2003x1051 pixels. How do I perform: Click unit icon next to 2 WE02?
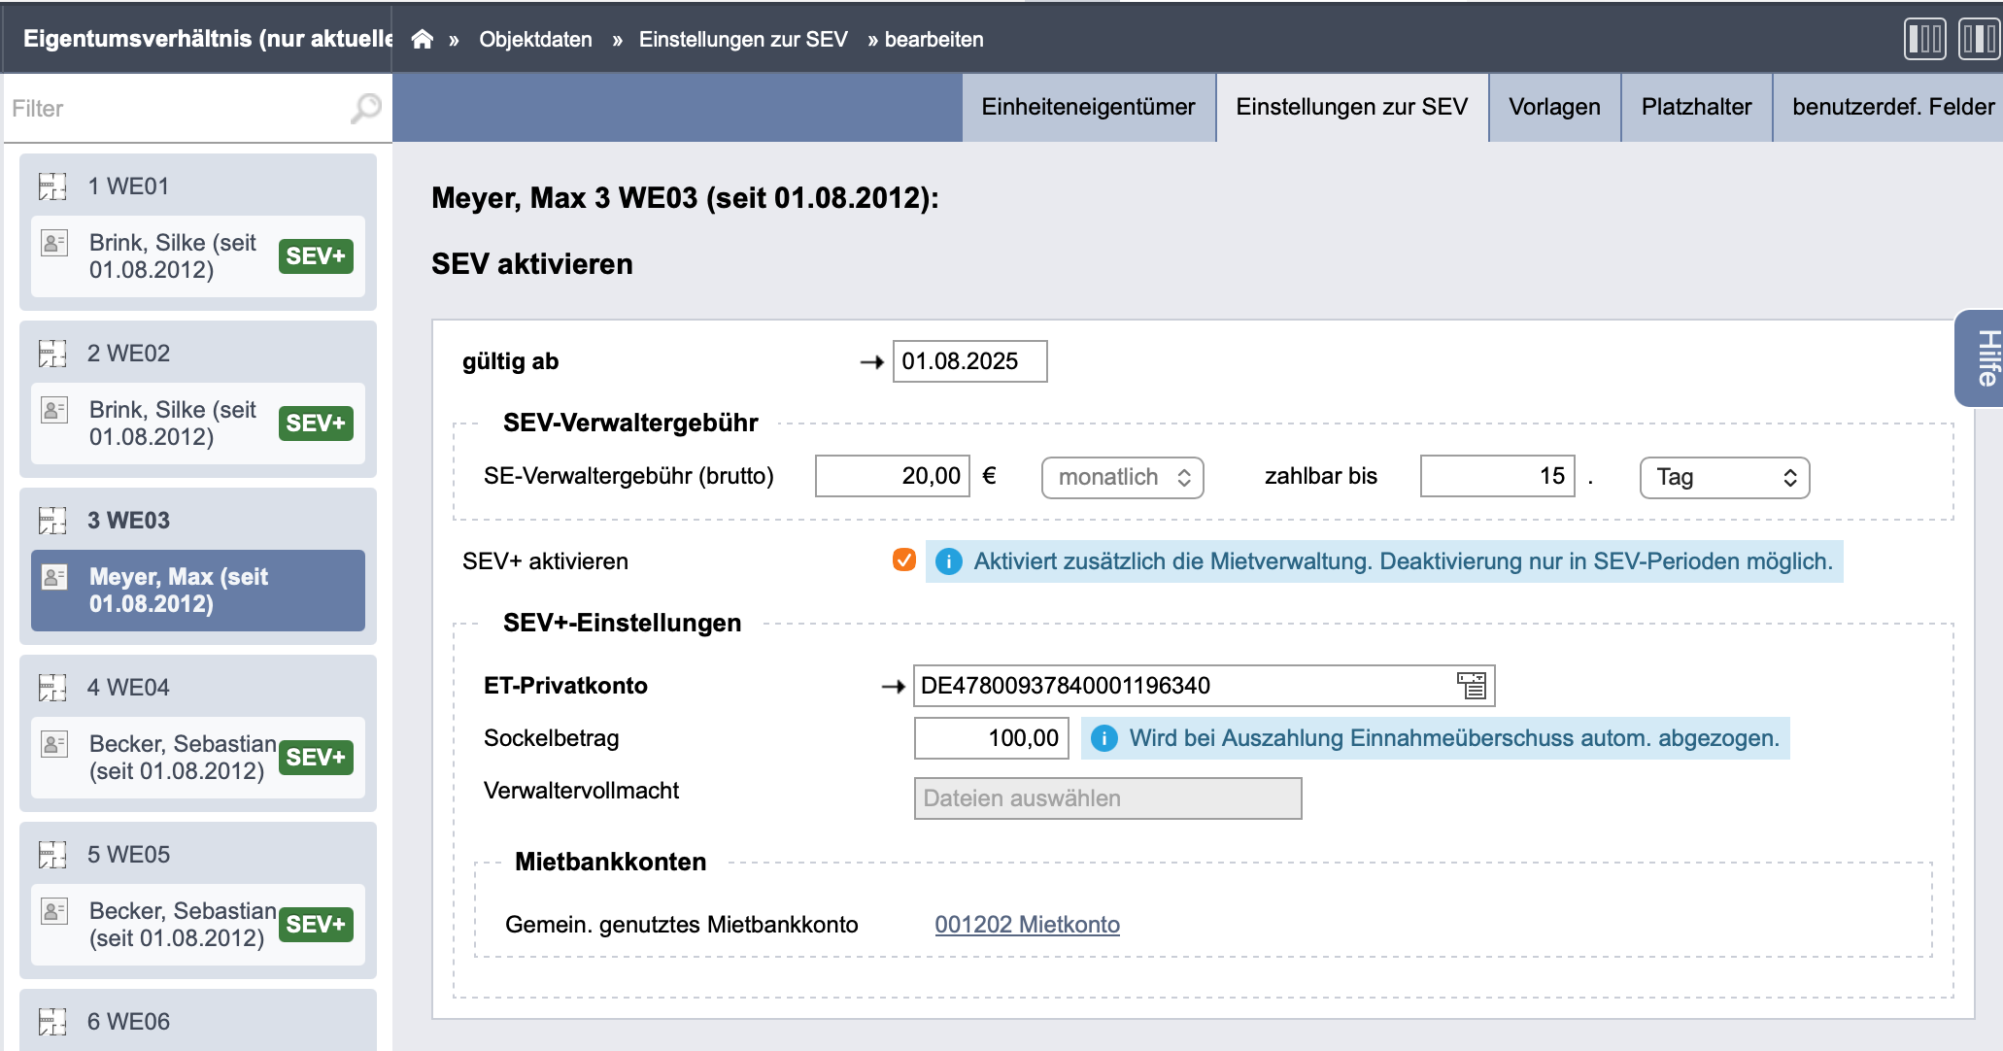[x=52, y=353]
